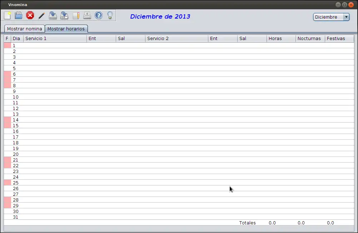
Task: Select the Mostrar horarios tab
Action: click(66, 29)
